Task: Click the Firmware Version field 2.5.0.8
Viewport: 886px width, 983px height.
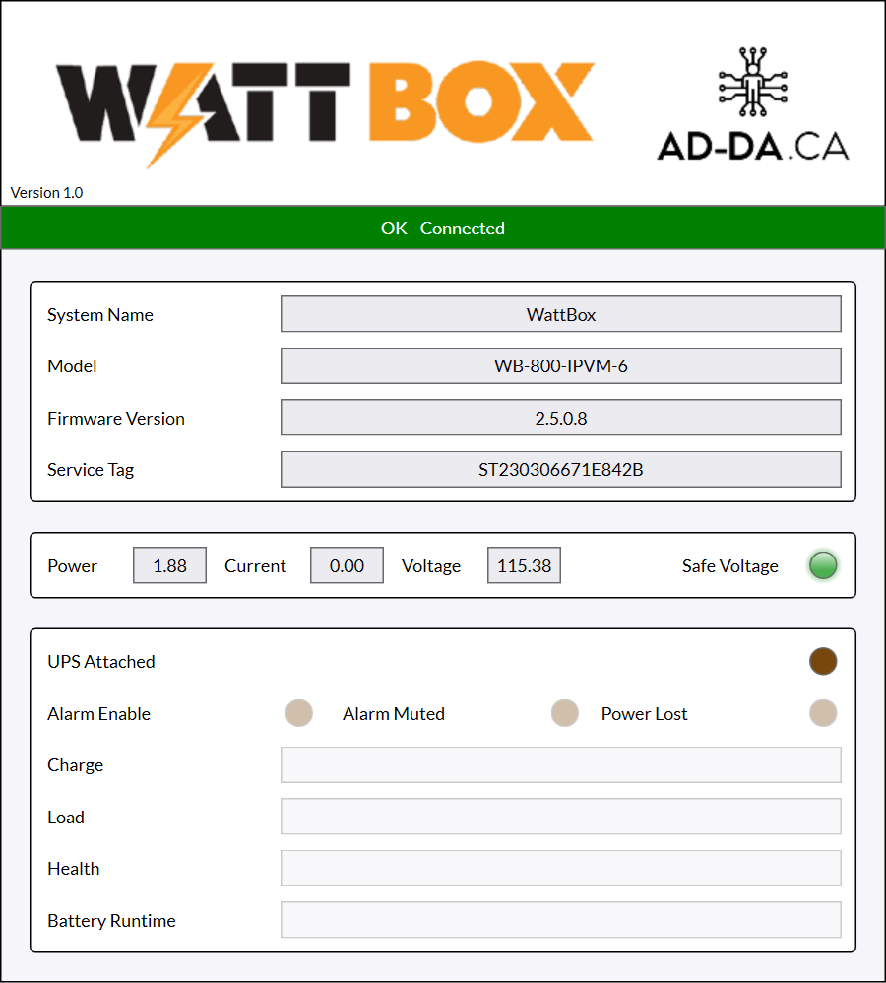Action: (560, 418)
